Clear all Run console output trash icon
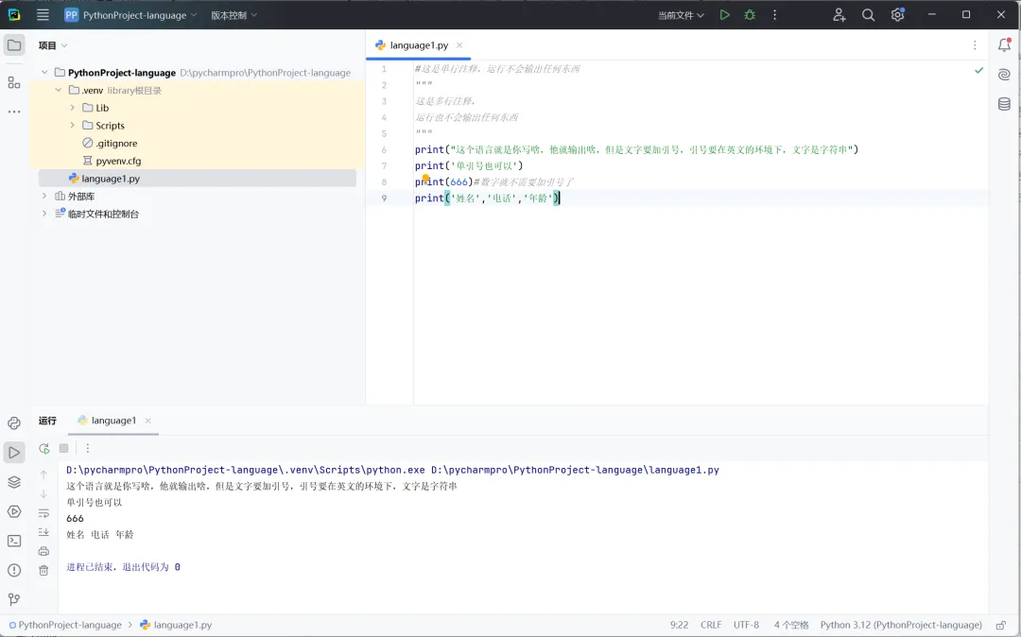Screen dimensions: 1021x637 coord(43,571)
